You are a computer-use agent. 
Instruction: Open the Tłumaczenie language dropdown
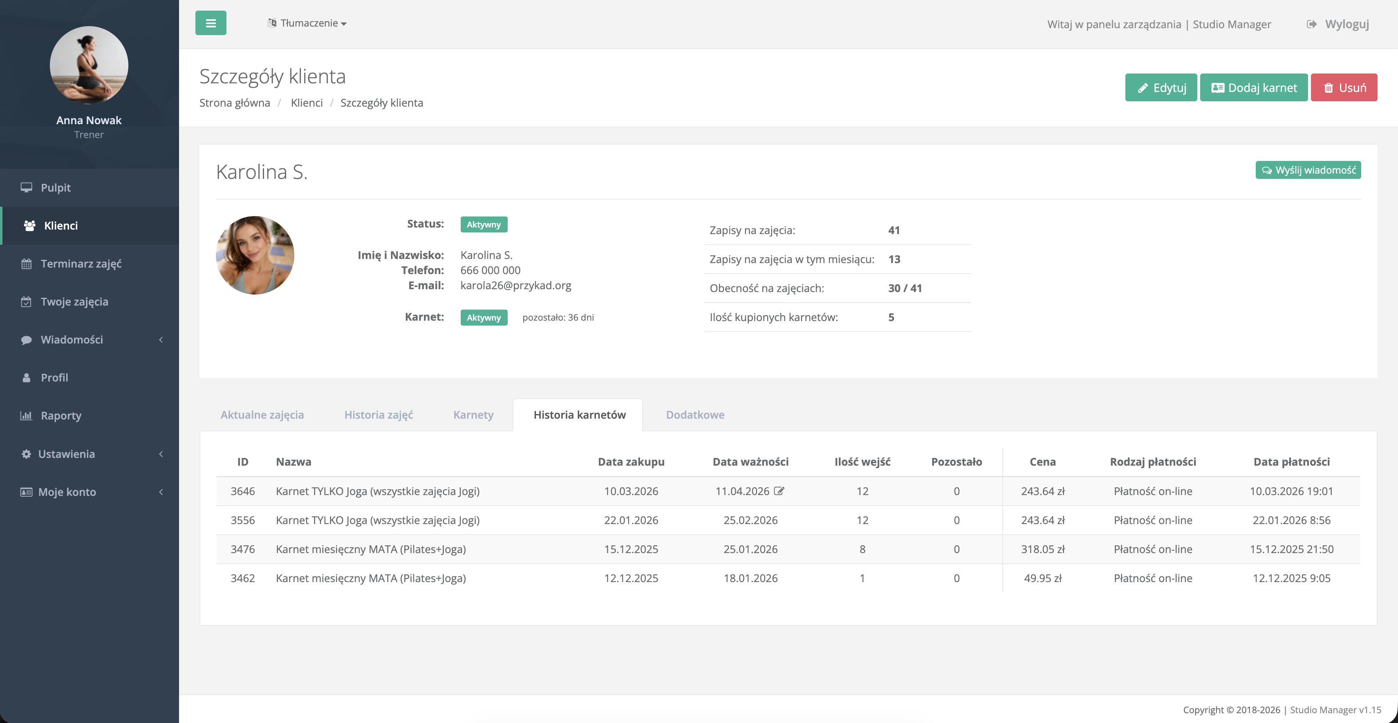(x=308, y=23)
